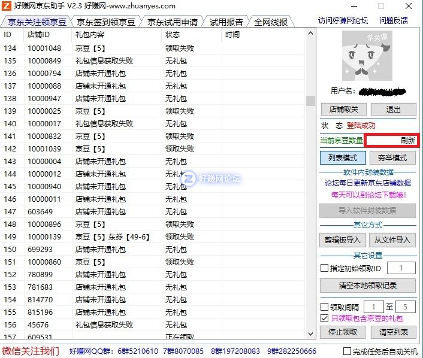
Task: Click the 礼包内容 column header
Action: coord(117,35)
